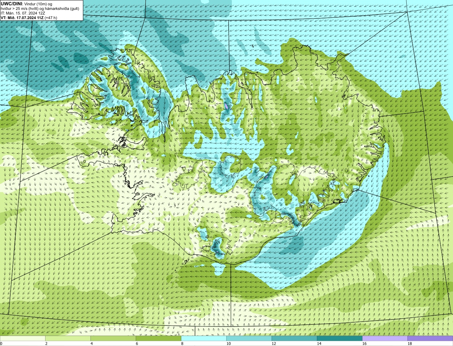
Task: Click the '6' color scale label
Action: (x=137, y=344)
